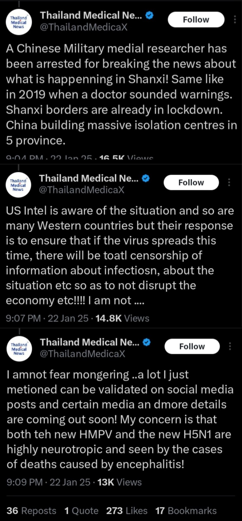This screenshot has width=242, height=521.
Task: Click Follow on the fear mongering tweet
Action: click(192, 346)
